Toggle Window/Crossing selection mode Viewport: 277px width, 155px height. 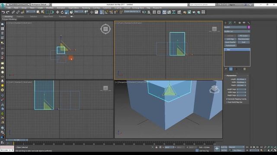[x=52, y=12]
